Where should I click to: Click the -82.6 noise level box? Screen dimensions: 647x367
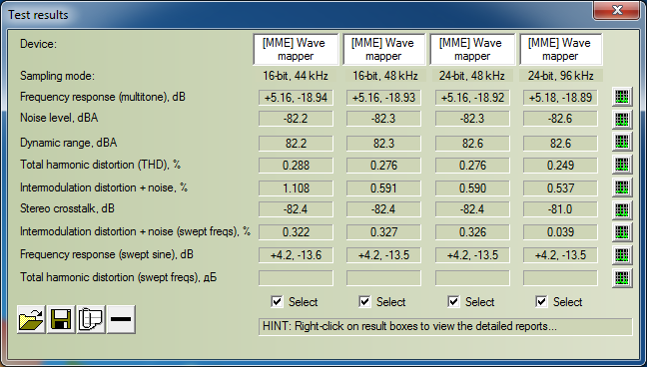[560, 119]
